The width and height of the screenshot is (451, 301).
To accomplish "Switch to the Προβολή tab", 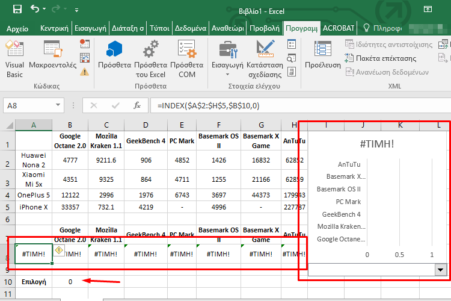I will point(265,28).
